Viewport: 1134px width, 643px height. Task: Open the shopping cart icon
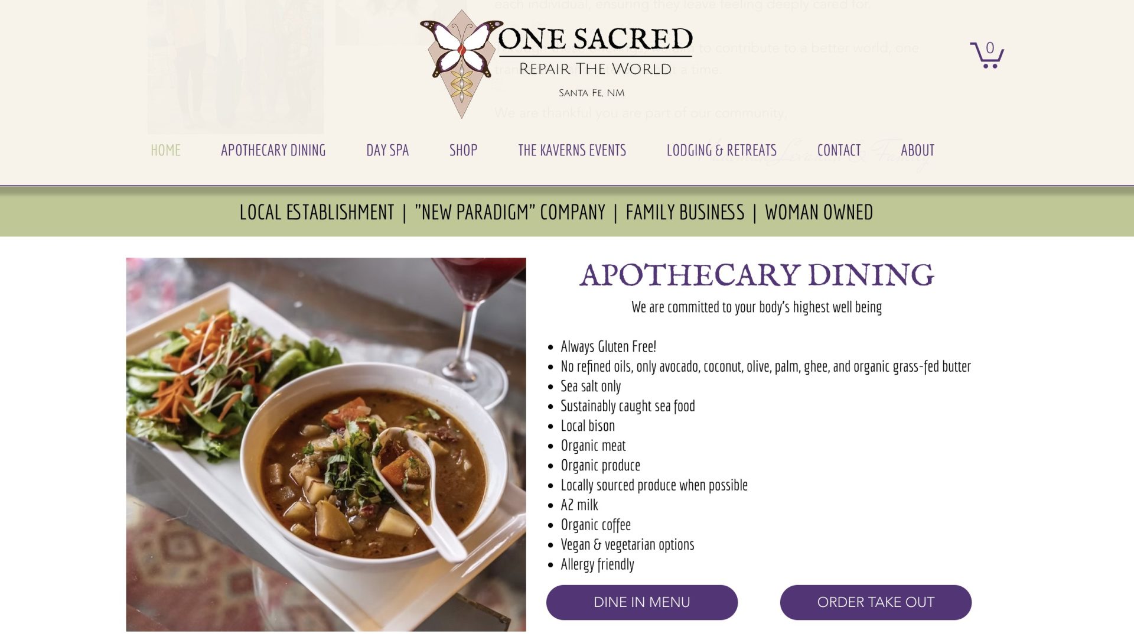986,54
